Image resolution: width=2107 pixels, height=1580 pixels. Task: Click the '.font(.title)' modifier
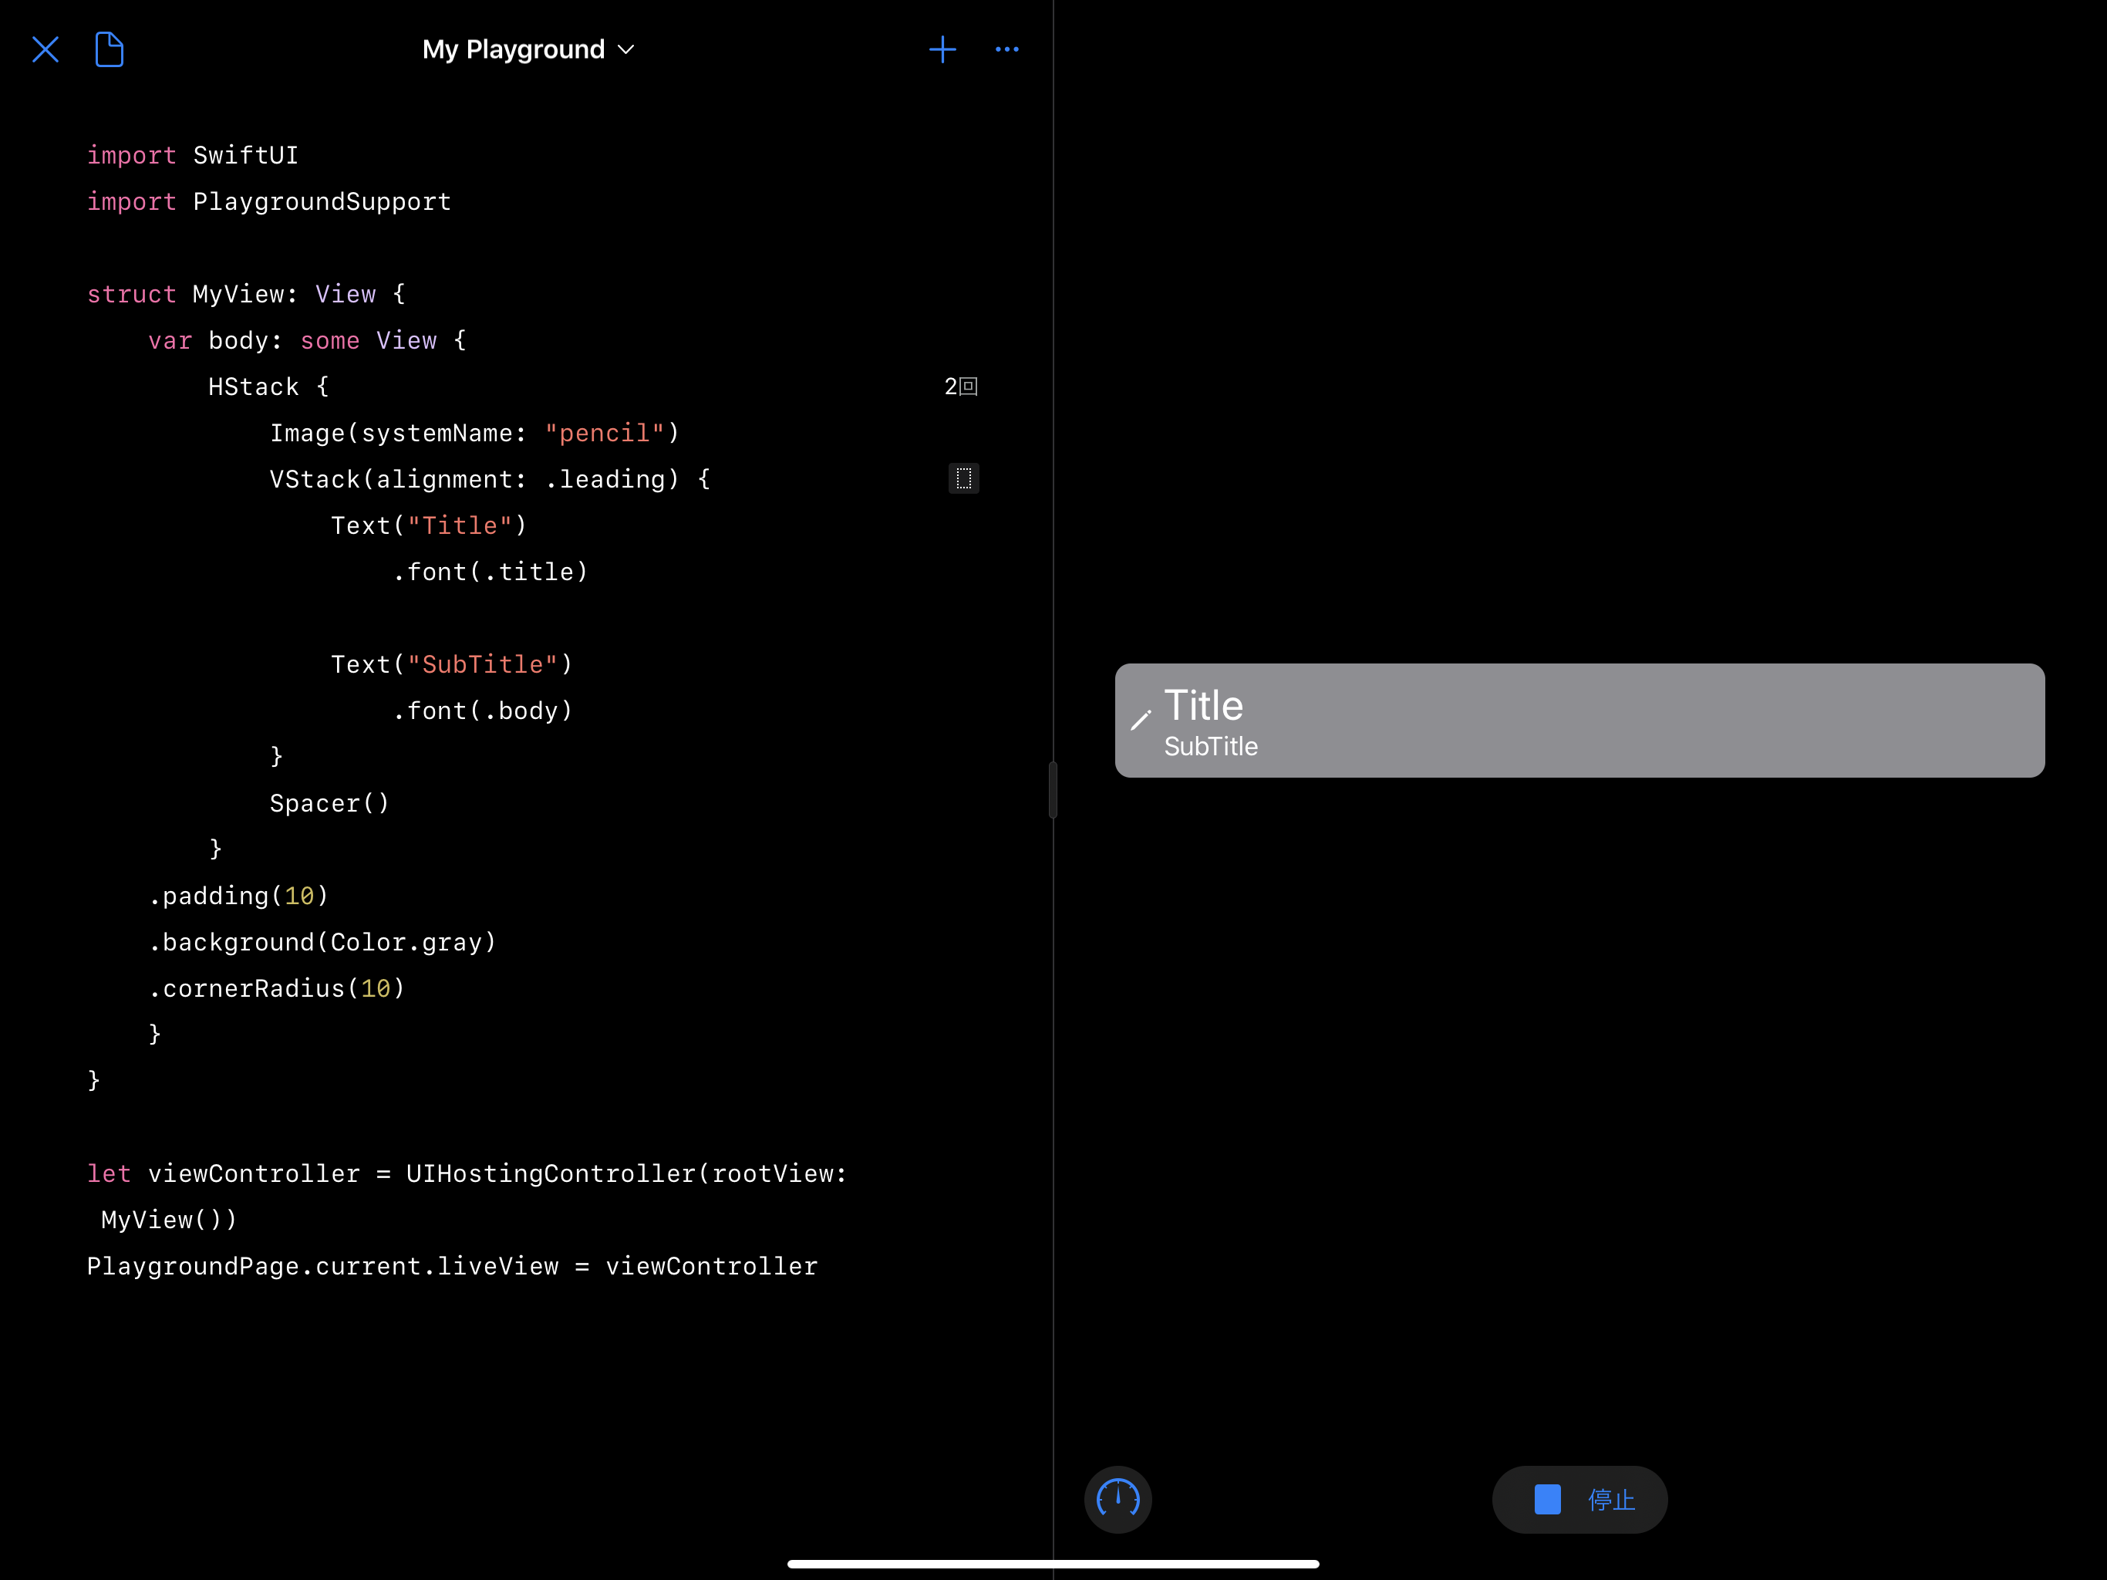[x=491, y=572]
